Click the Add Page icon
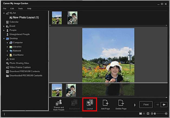 click(x=105, y=104)
